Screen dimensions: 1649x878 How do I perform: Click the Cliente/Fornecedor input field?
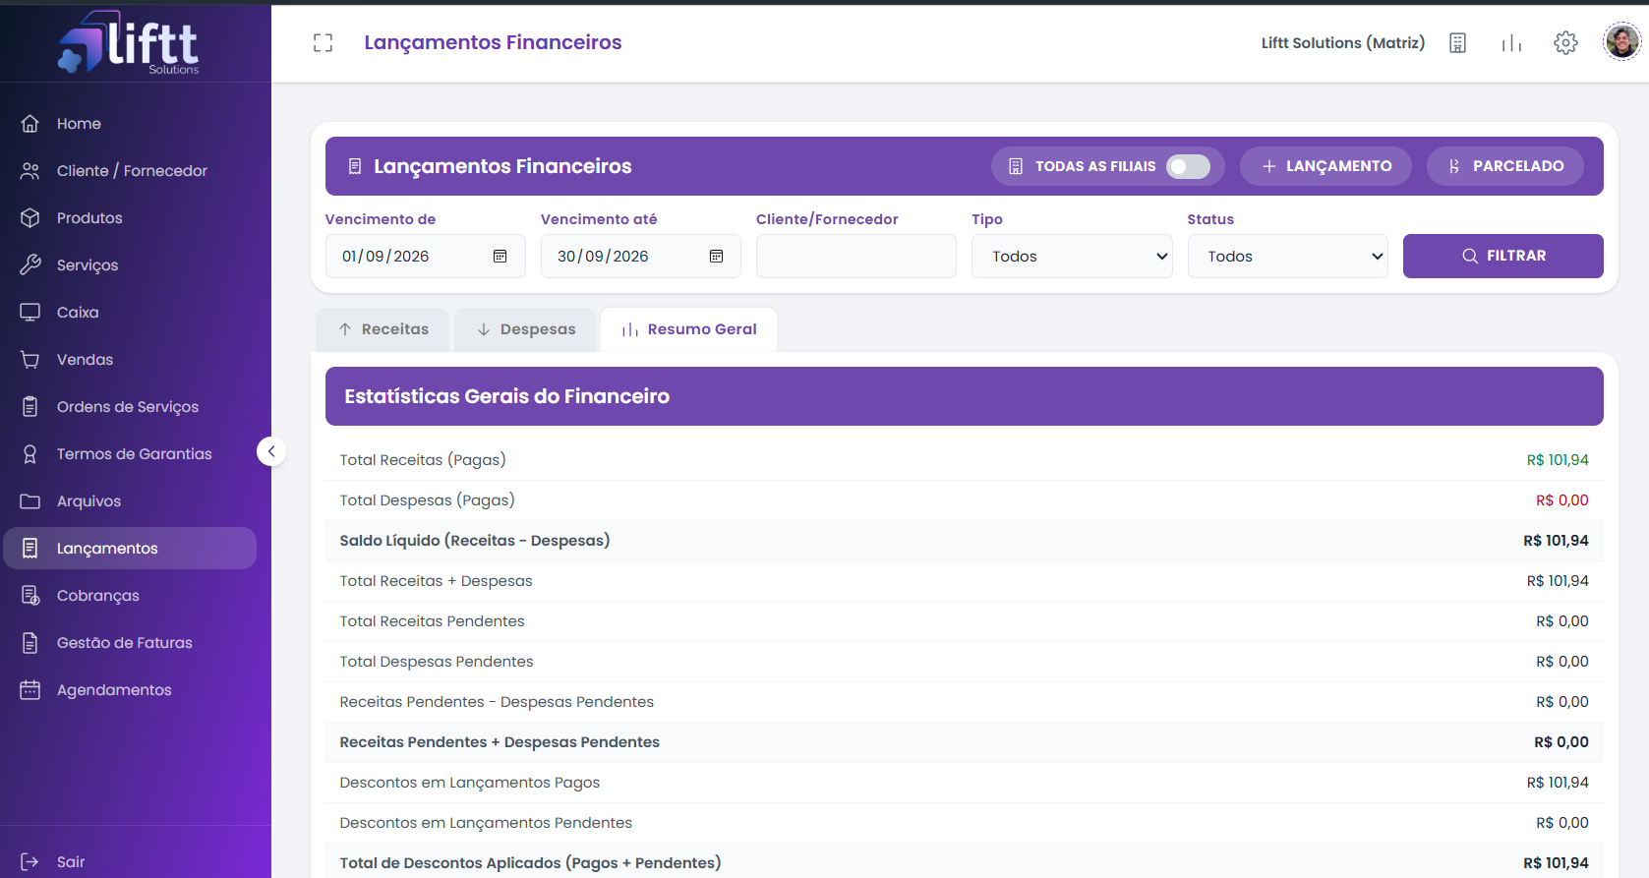click(855, 256)
